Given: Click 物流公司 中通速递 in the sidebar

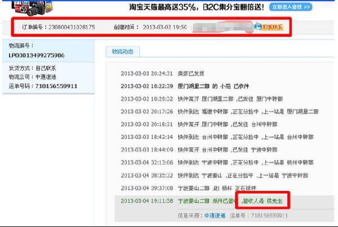Looking at the screenshot, I should 33,77.
